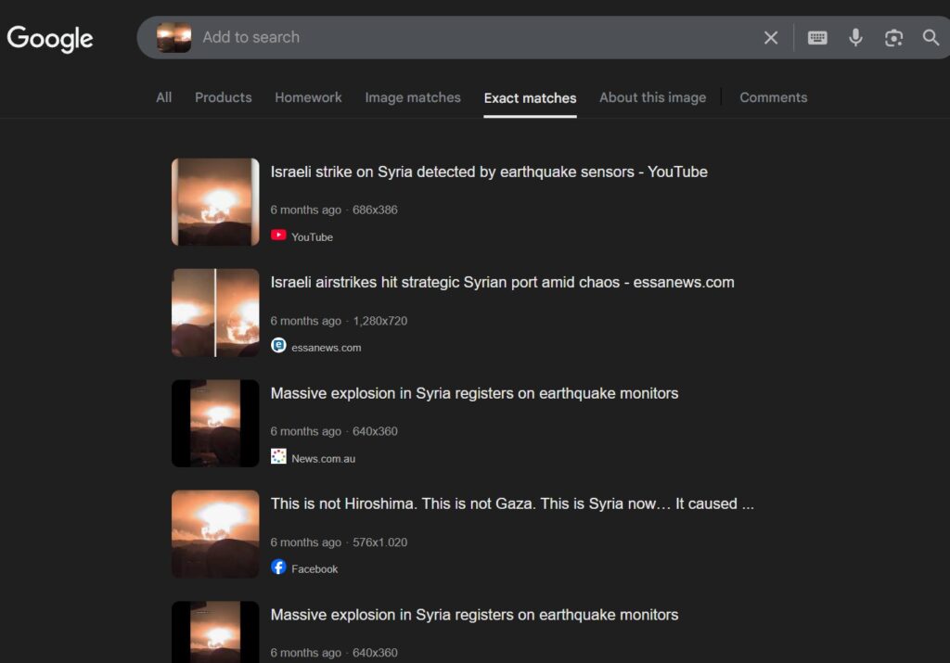Click the 686x386 size text
Viewport: 950px width, 663px height.
click(375, 210)
